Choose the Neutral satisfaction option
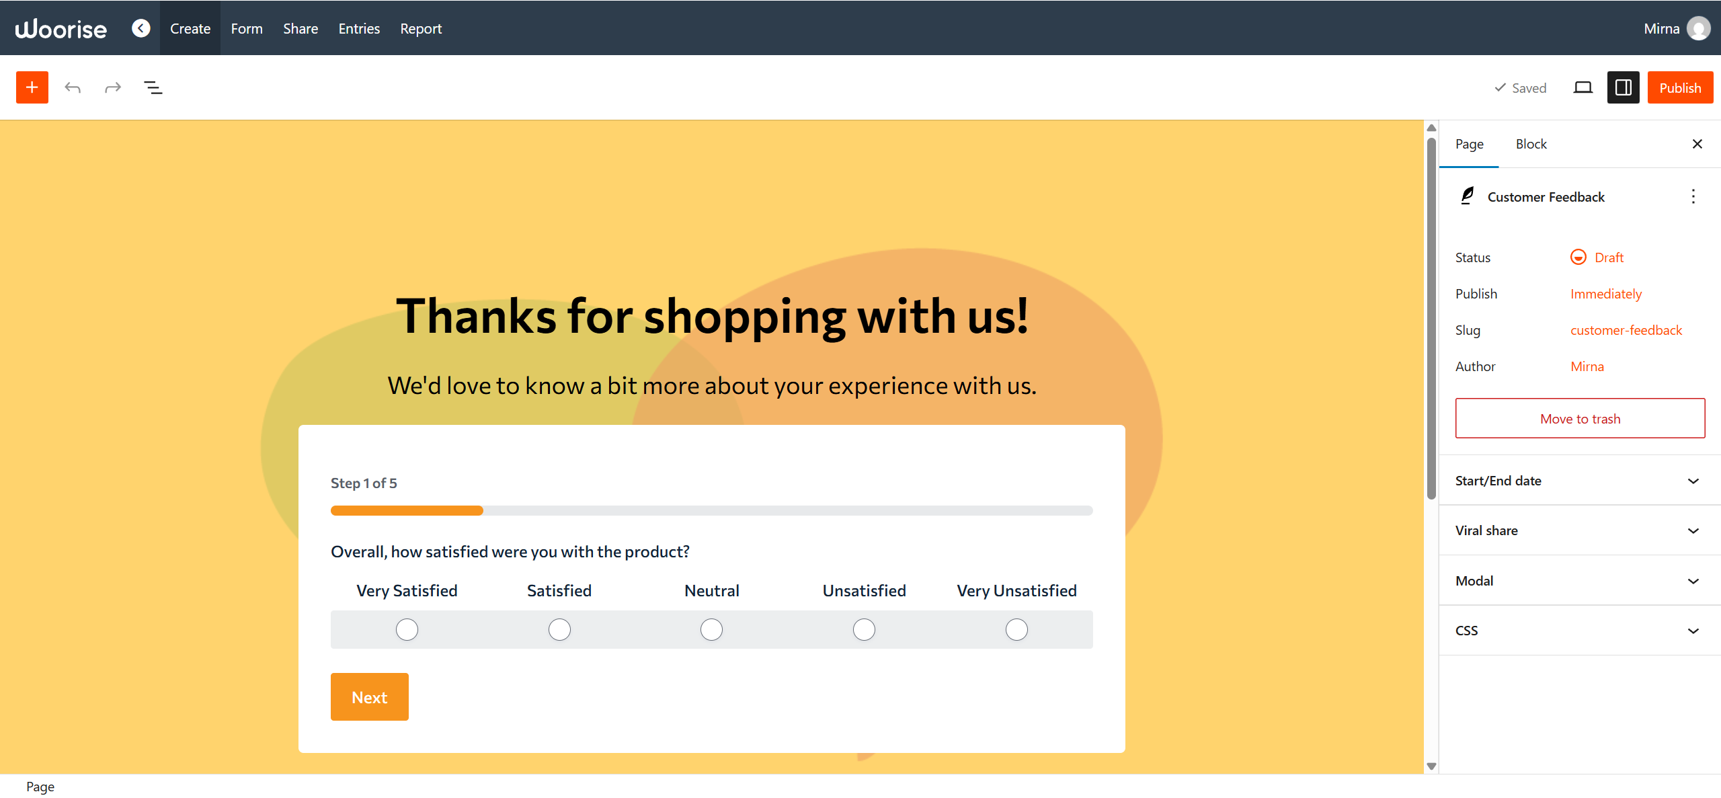Viewport: 1721px width, 798px height. [x=711, y=629]
